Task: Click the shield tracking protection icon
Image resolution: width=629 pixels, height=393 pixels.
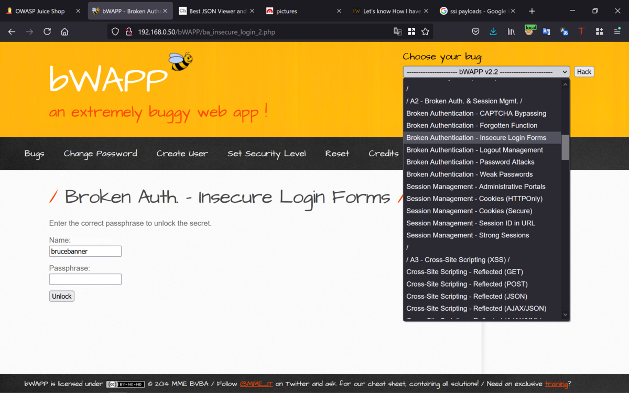Action: coord(115,31)
